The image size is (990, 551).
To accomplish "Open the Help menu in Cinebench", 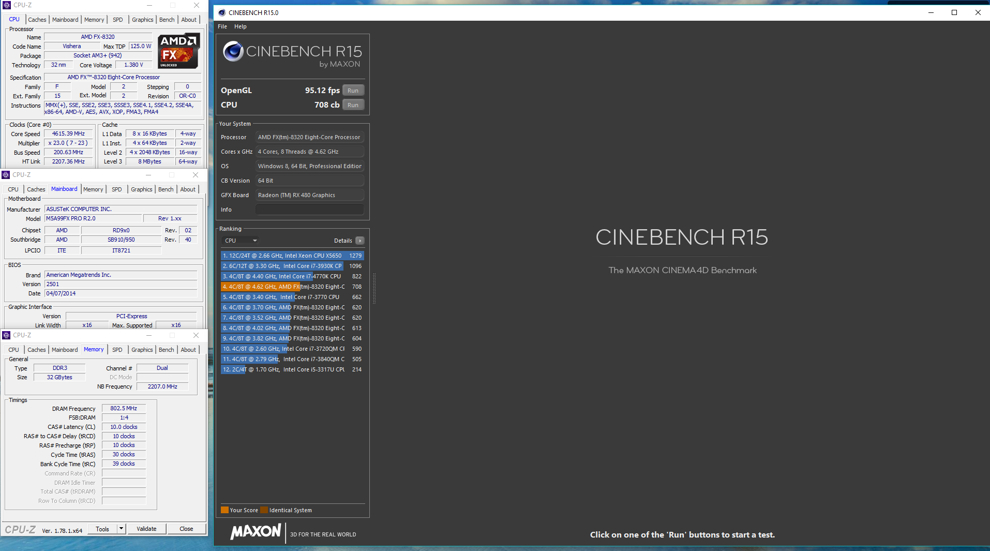I will (241, 26).
